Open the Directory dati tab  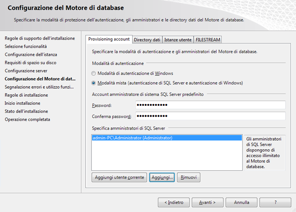coord(147,40)
